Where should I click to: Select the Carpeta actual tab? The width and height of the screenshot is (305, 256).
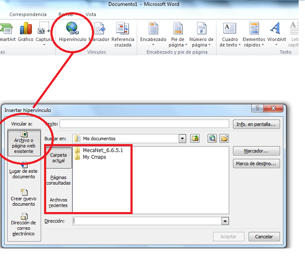[58, 158]
